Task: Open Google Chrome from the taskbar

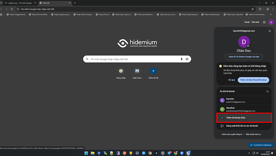Action: click(x=150, y=153)
